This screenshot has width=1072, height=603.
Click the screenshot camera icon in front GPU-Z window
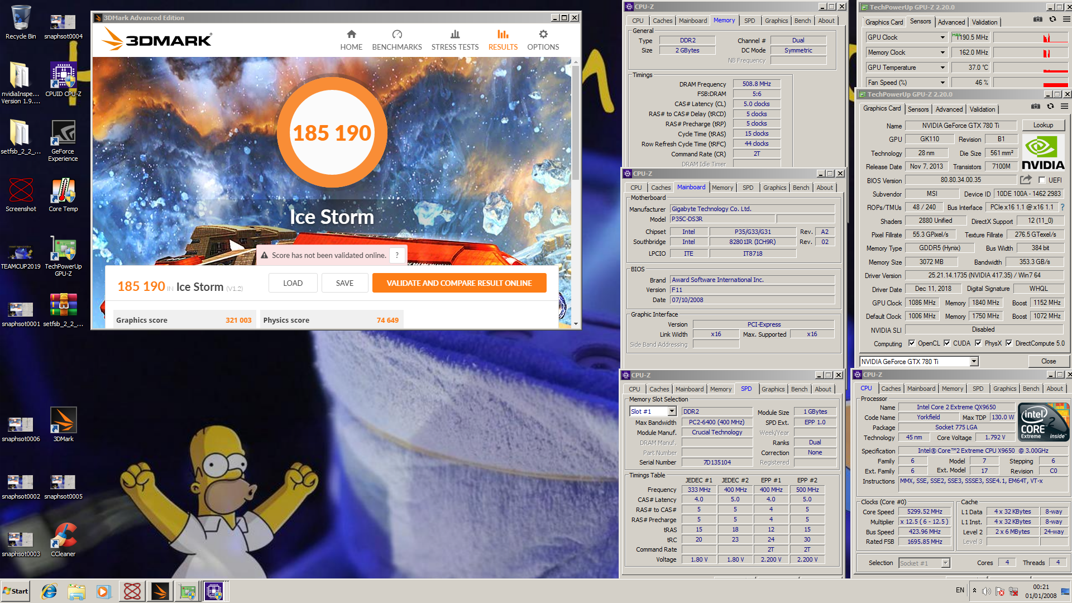coord(1036,106)
